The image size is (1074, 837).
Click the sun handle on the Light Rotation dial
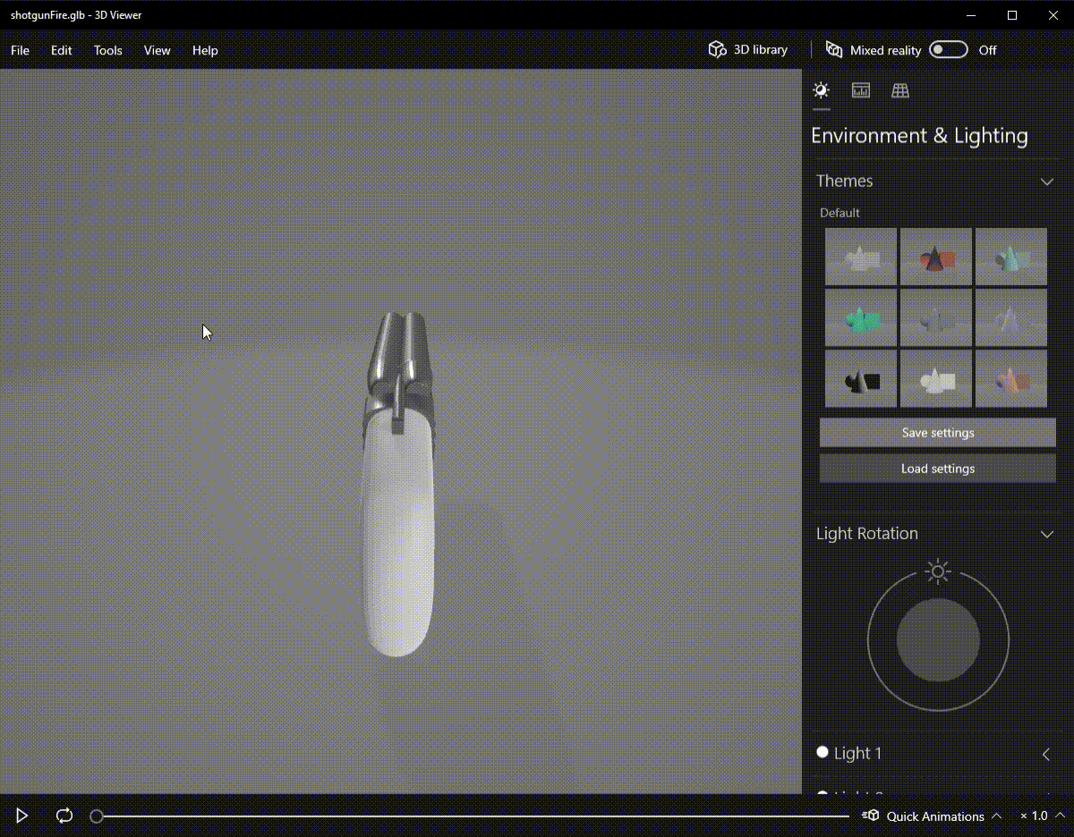[x=937, y=571]
